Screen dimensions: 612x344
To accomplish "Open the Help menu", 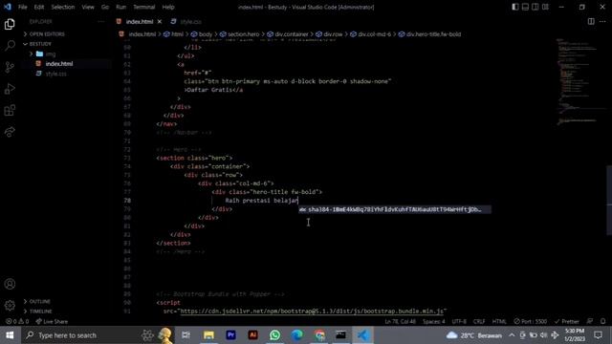I will pos(168,7).
